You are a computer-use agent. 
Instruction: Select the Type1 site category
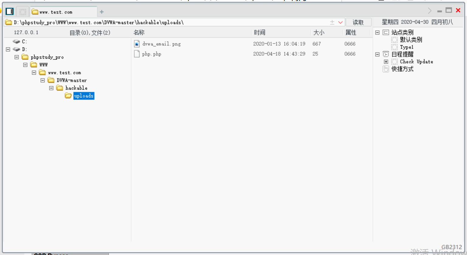point(406,47)
